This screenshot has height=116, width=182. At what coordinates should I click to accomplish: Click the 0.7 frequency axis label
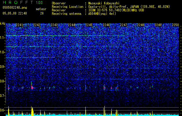pos(2,96)
